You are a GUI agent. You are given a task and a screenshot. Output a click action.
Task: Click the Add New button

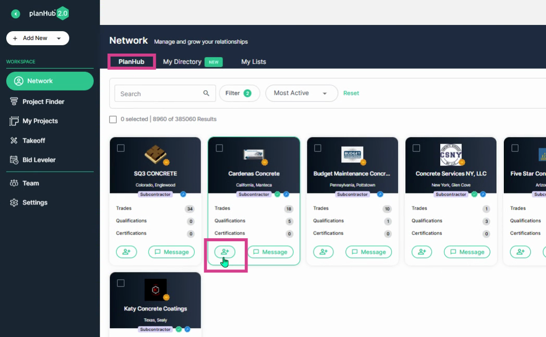tap(38, 38)
